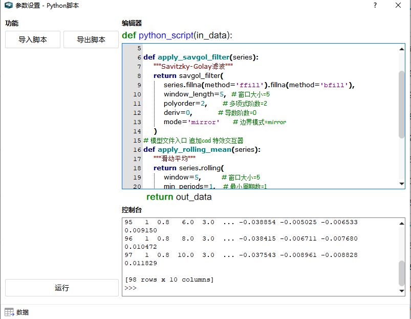Click the 控制台 section label
Image resolution: width=411 pixels, height=319 pixels.
132,210
